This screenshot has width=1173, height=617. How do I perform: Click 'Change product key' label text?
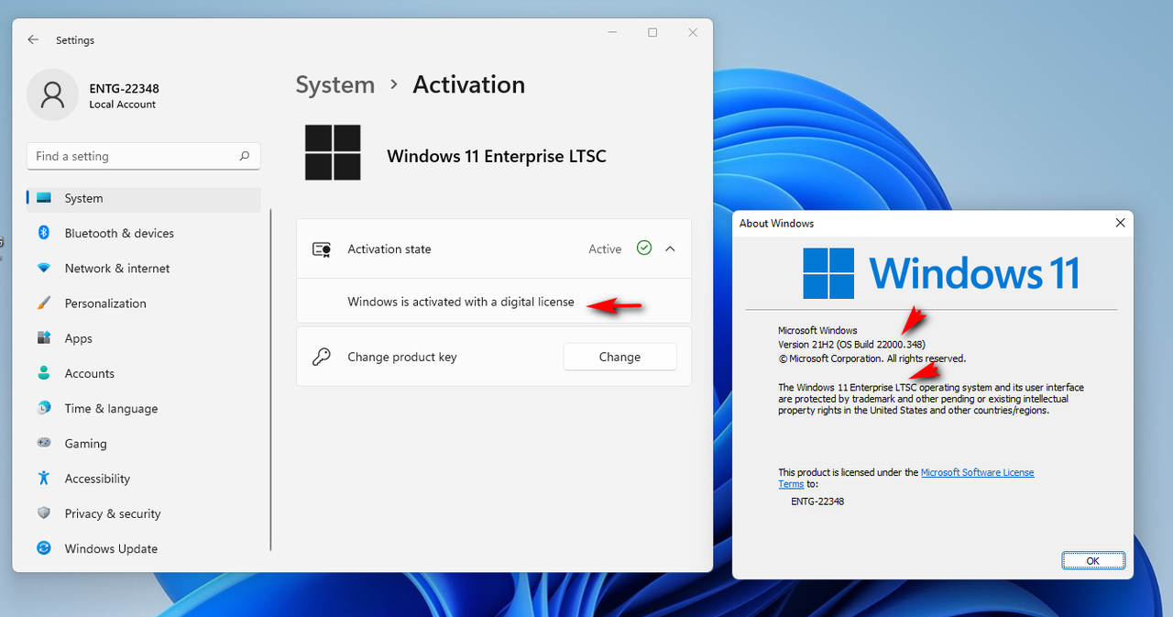(x=402, y=357)
